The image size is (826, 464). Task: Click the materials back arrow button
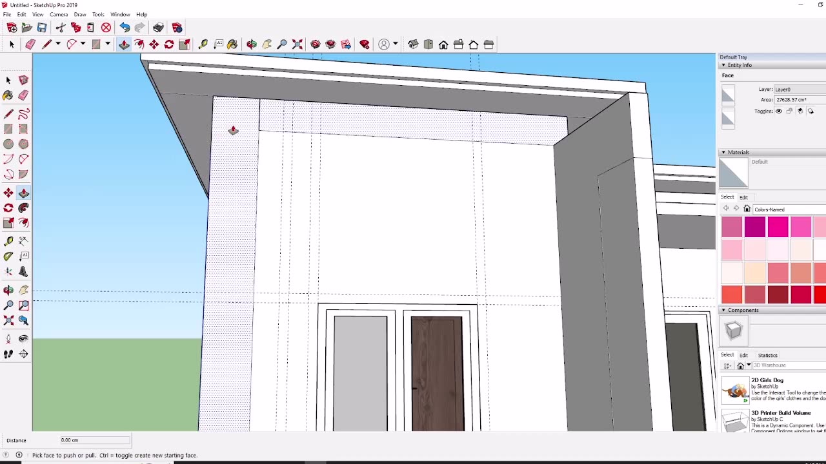pyautogui.click(x=726, y=209)
